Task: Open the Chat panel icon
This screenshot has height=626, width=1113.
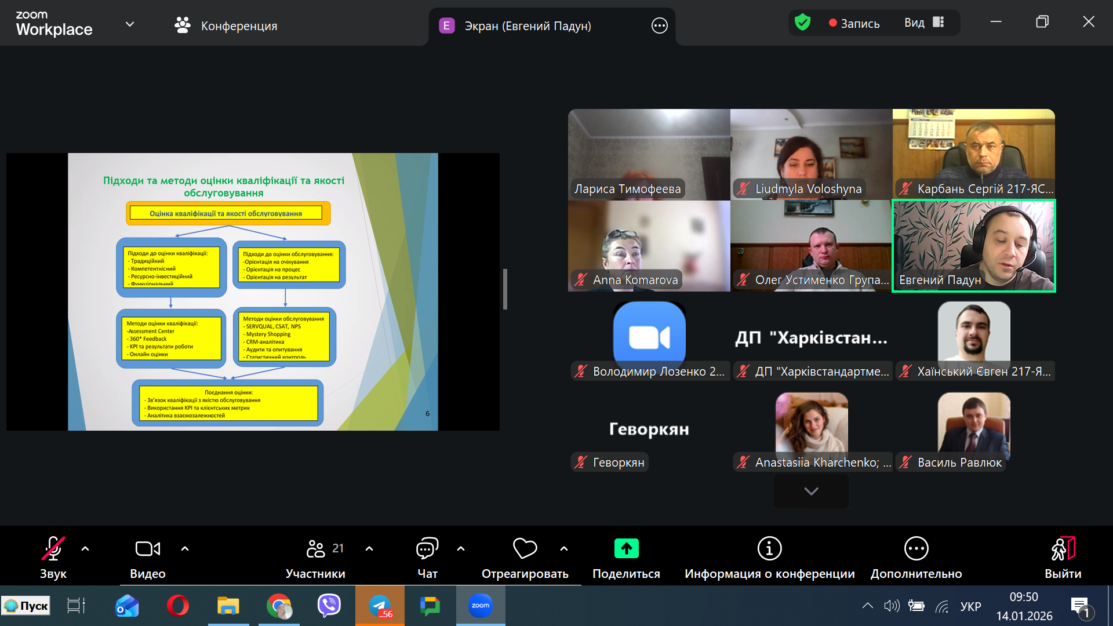Action: 427,549
